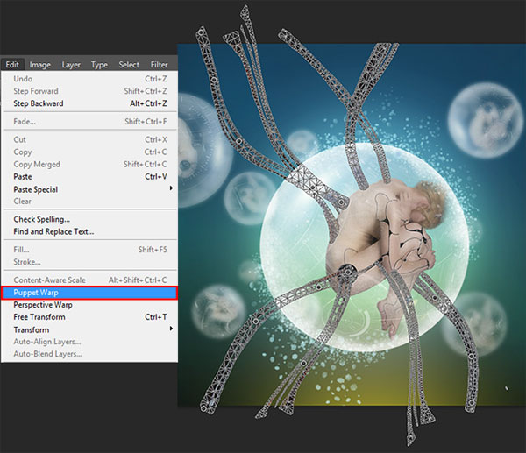Open the Type menu

click(x=99, y=64)
